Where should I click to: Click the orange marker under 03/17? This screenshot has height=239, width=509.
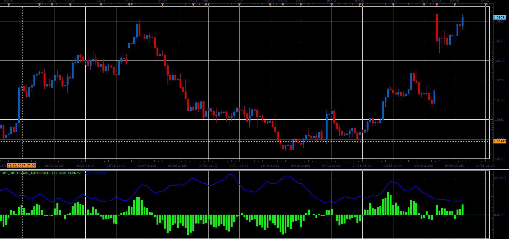click(x=39, y=5)
